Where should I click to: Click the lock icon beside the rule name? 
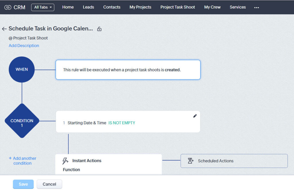point(99,29)
